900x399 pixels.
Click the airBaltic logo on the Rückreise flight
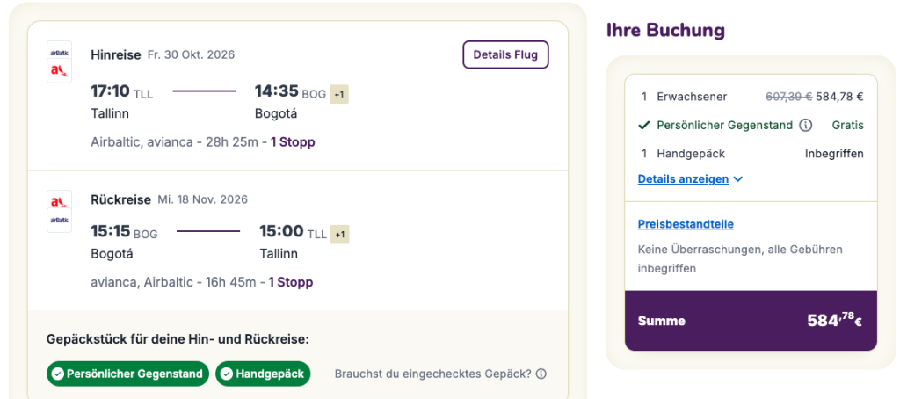pos(60,220)
